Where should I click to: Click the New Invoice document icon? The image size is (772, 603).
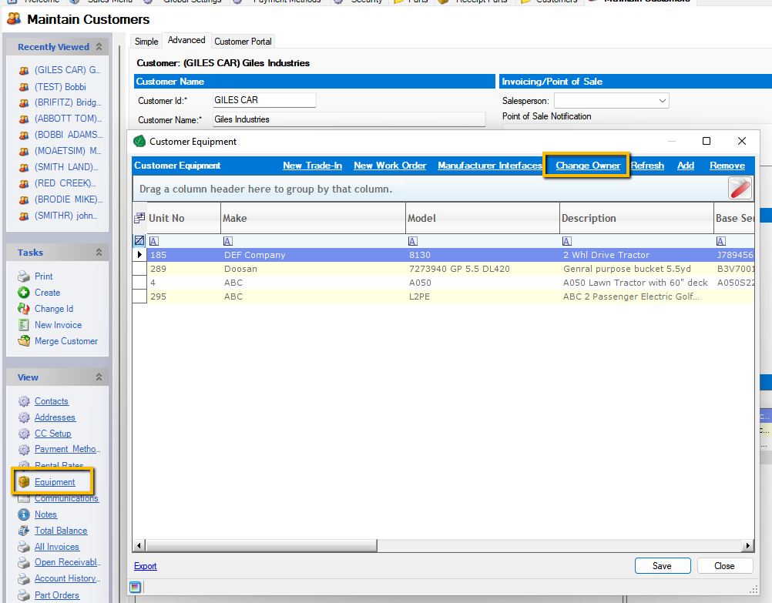pos(24,325)
